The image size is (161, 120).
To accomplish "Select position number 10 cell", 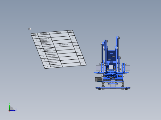I will pos(47,66).
